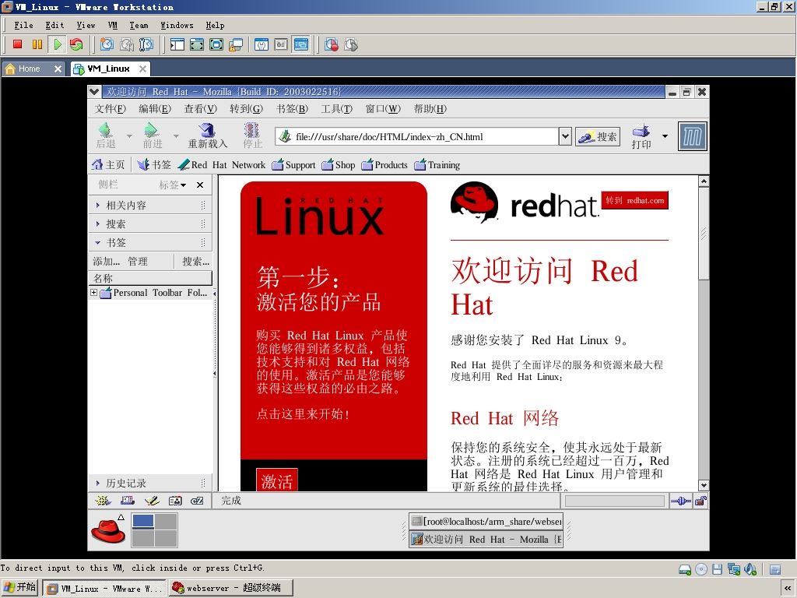Image resolution: width=797 pixels, height=598 pixels.
Task: Click the sidebar 添加... button
Action: [x=106, y=262]
